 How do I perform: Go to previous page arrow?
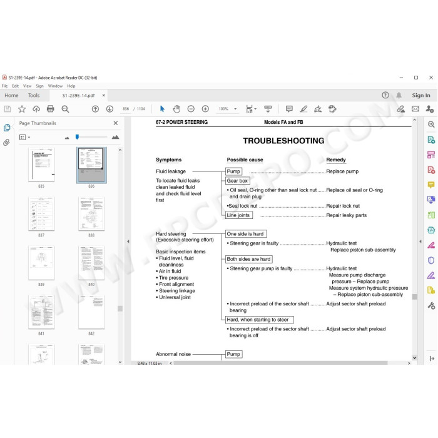click(95, 109)
